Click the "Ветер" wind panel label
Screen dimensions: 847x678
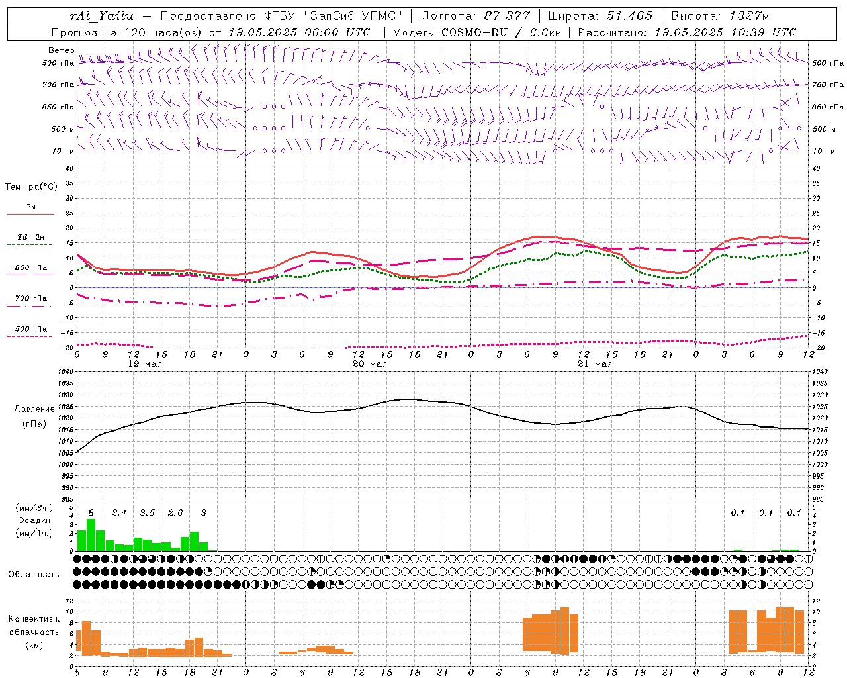61,50
